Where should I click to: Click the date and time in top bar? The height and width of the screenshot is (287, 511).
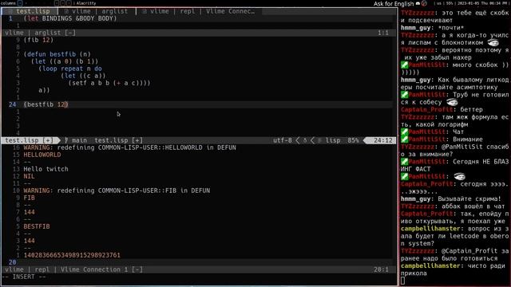tap(483, 3)
